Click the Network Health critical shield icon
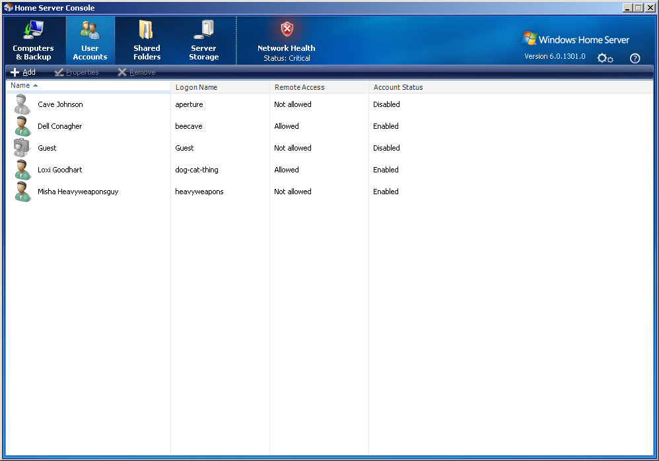659x461 pixels. (287, 30)
